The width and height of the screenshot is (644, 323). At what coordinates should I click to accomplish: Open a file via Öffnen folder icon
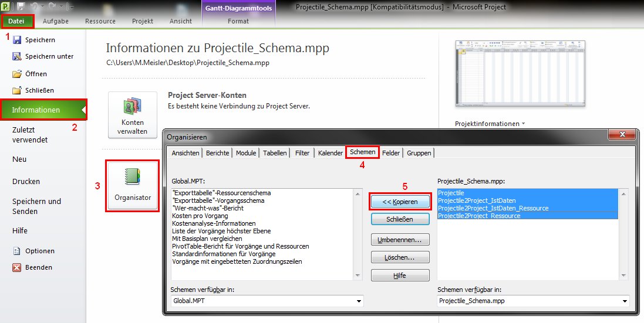coord(17,74)
